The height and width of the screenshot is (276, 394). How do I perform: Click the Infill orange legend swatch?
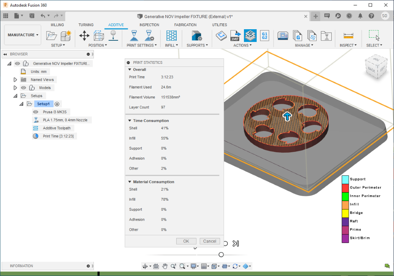[345, 205]
